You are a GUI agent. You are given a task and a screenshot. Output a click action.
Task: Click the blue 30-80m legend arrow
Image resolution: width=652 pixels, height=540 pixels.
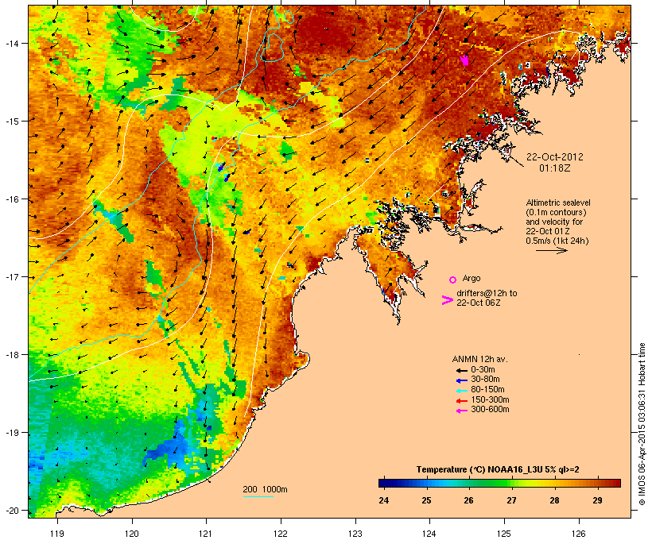(461, 380)
